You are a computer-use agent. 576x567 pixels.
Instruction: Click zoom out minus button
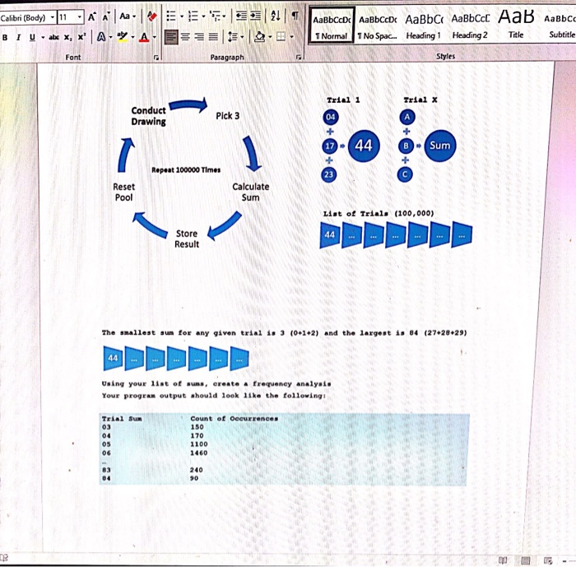click(x=564, y=561)
